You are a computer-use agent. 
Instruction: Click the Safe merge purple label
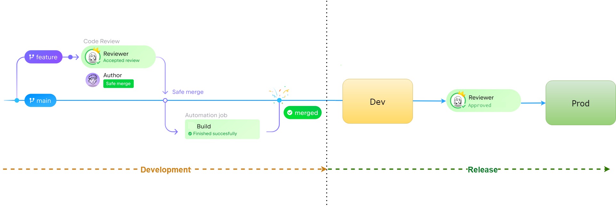(x=188, y=92)
